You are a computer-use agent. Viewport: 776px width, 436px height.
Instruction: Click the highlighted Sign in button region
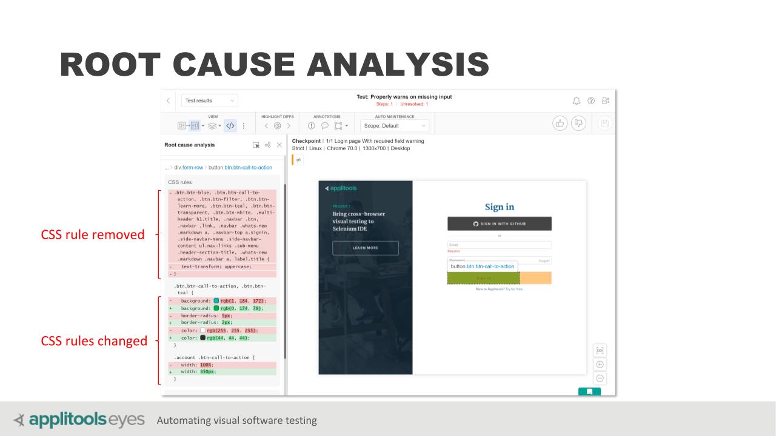(x=483, y=278)
